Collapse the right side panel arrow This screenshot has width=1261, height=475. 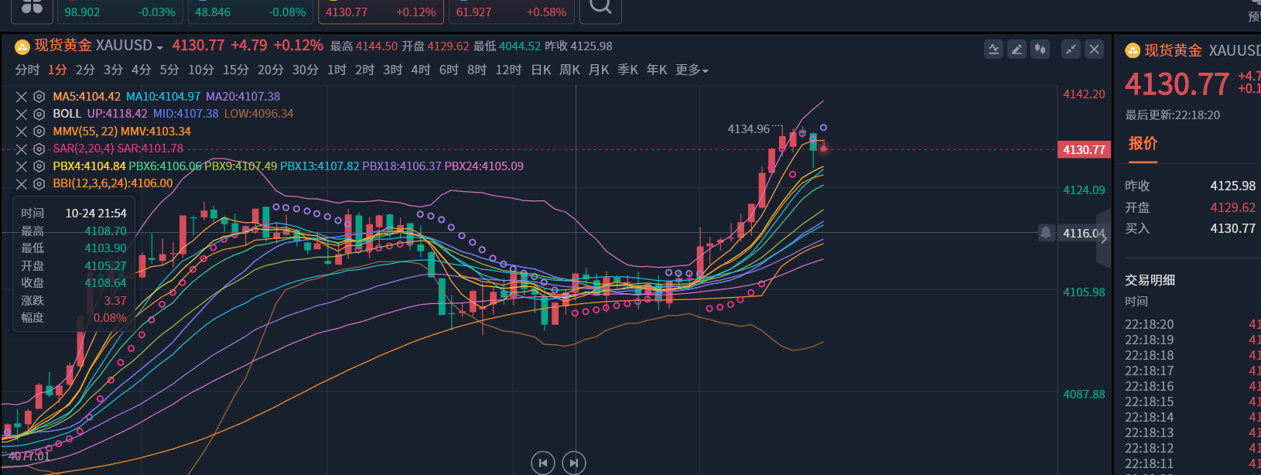(1104, 239)
